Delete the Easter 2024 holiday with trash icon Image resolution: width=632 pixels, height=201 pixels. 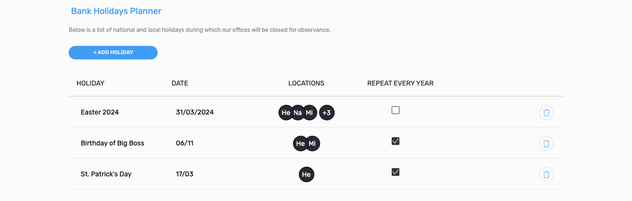point(546,113)
